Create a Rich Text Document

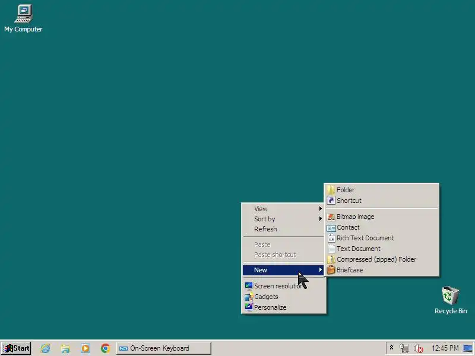point(381,238)
